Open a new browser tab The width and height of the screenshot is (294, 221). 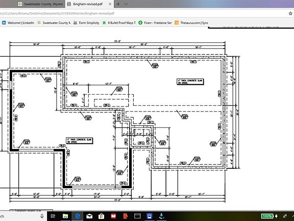[x=118, y=4]
